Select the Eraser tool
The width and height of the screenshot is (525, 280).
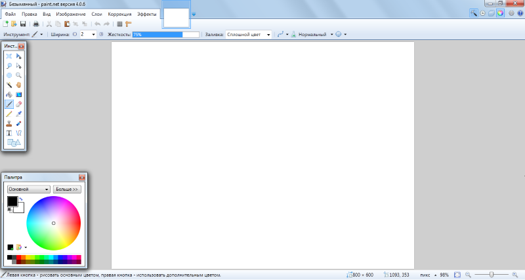pos(19,104)
